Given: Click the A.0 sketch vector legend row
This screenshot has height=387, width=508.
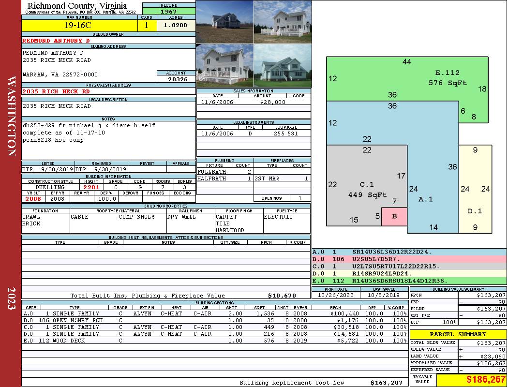Looking at the screenshot, I should point(409,252).
